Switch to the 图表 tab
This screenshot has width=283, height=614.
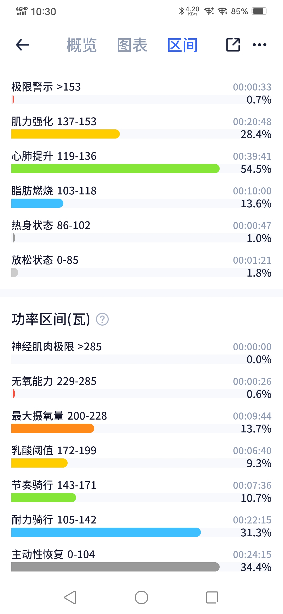pyautogui.click(x=132, y=45)
